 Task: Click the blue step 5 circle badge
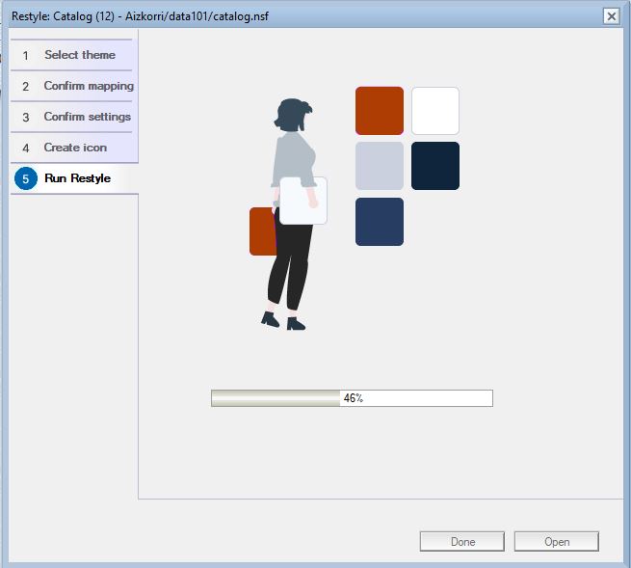pyautogui.click(x=26, y=178)
